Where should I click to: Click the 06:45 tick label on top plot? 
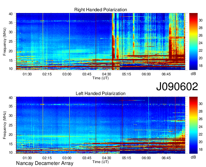(166, 74)
